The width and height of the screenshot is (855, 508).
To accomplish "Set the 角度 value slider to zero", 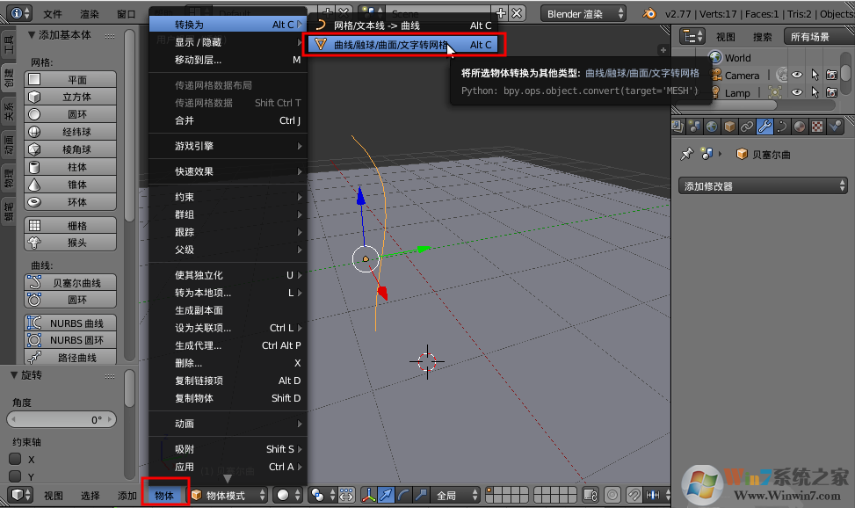I will [62, 419].
